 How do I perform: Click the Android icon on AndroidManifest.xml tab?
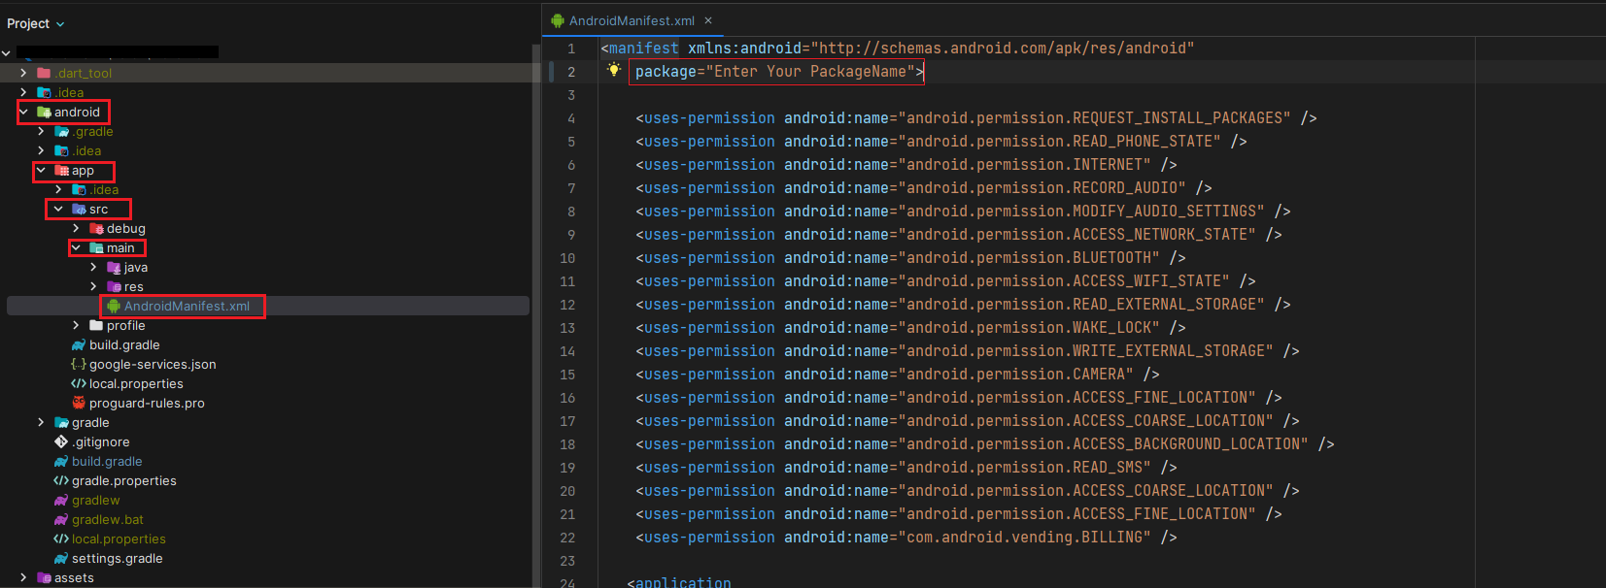click(558, 20)
